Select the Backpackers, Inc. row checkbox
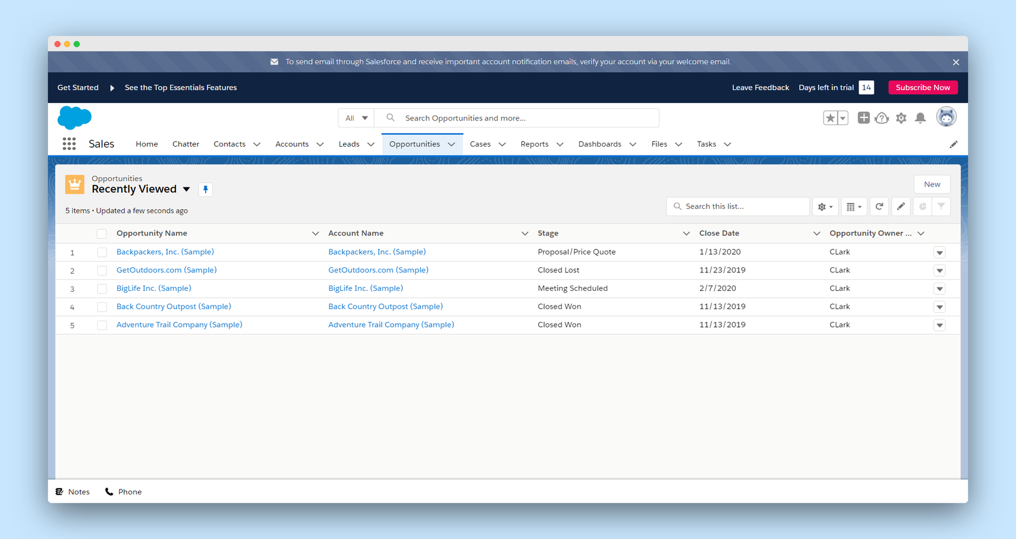Image resolution: width=1016 pixels, height=539 pixels. pos(102,252)
